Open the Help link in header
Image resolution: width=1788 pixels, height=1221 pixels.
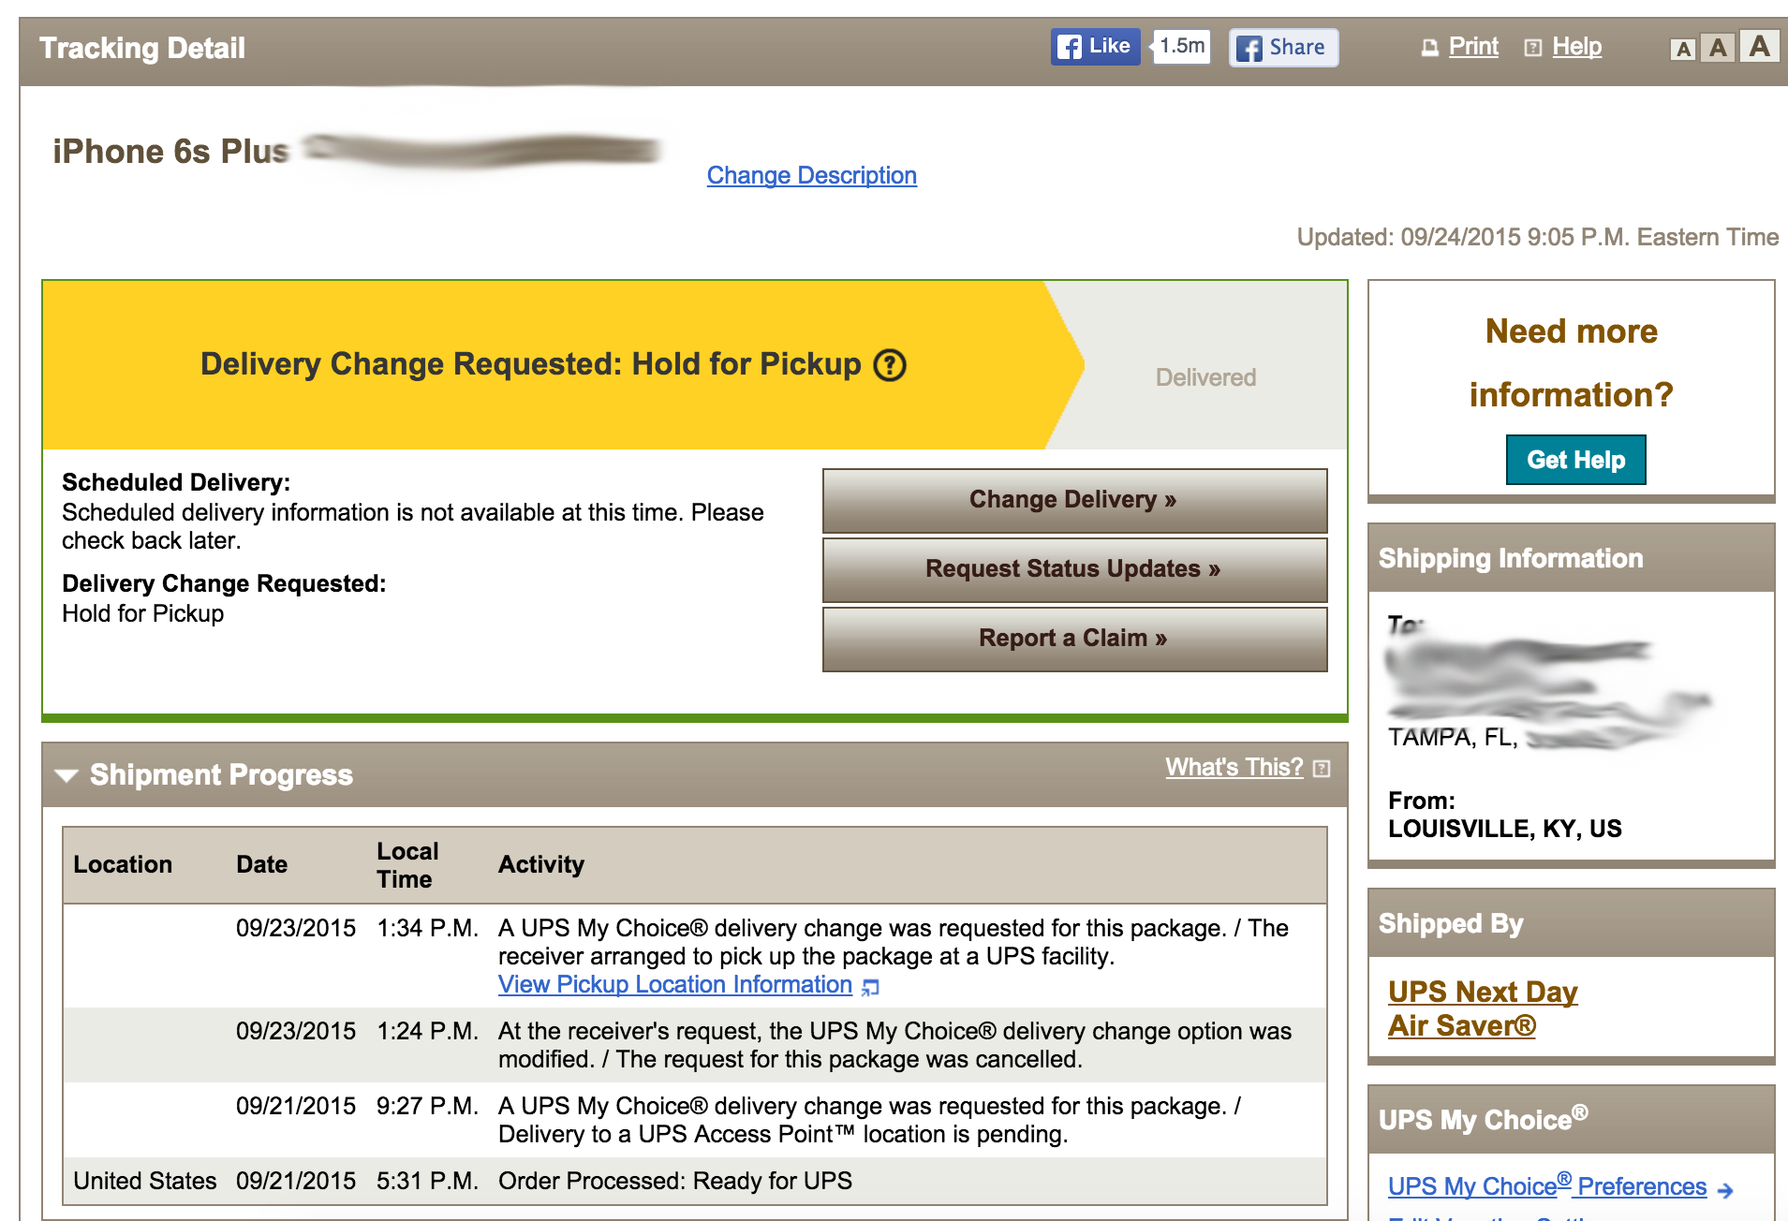pos(1576,46)
